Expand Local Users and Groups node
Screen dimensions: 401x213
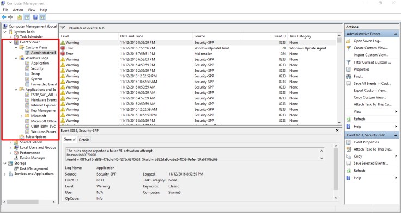point(10,147)
